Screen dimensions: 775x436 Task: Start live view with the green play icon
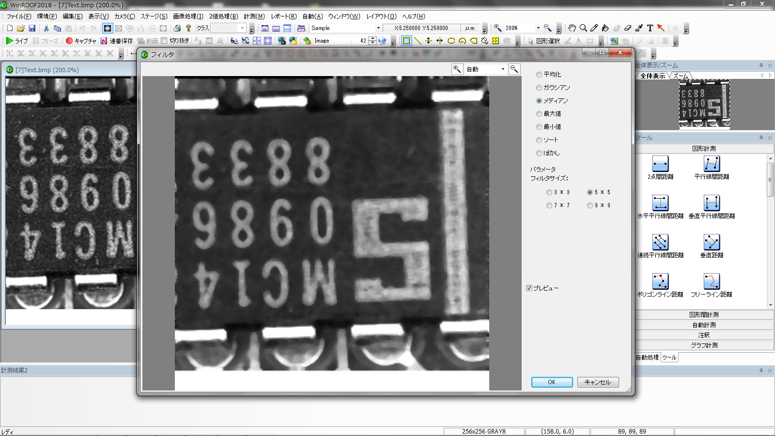tap(10, 41)
